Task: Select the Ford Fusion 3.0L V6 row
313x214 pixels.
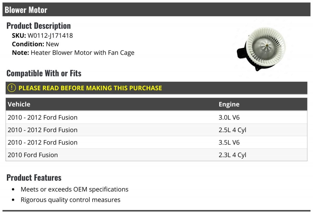Action: click(x=156, y=117)
